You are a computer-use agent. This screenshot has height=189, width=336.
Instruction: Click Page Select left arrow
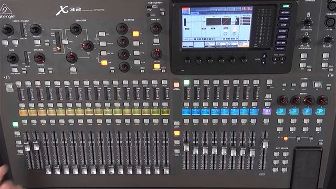pyautogui.click(x=275, y=59)
